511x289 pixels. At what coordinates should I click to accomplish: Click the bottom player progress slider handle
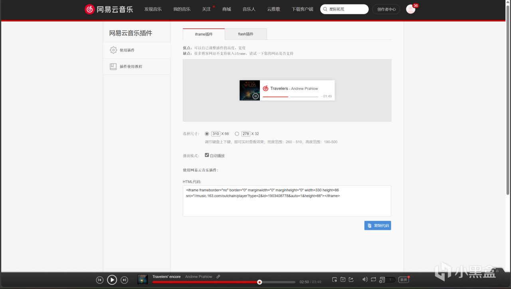click(259, 282)
